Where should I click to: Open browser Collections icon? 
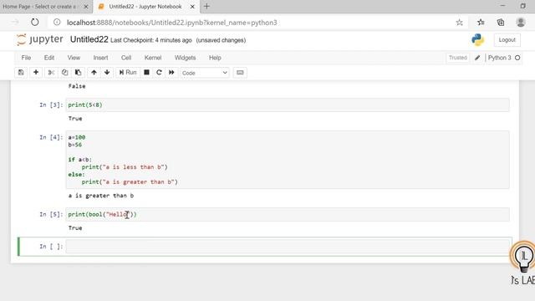pyautogui.click(x=501, y=23)
